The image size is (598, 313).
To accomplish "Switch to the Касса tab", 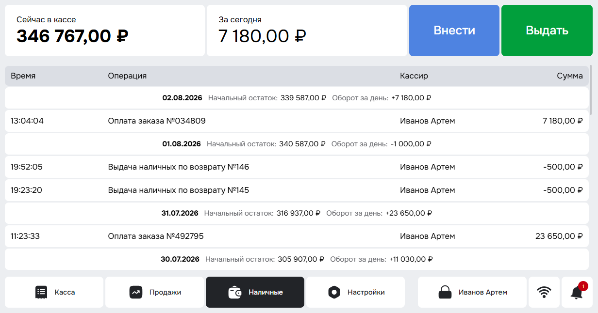I will 54,292.
